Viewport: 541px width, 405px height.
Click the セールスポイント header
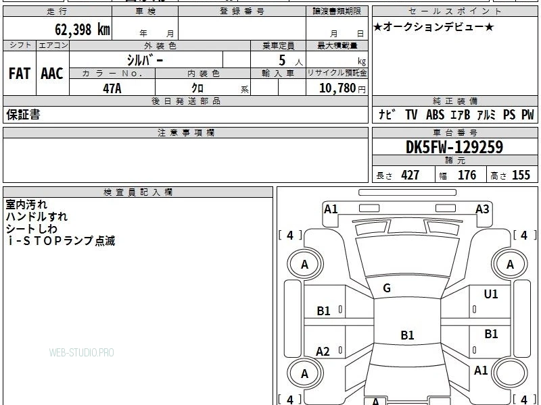(x=454, y=11)
